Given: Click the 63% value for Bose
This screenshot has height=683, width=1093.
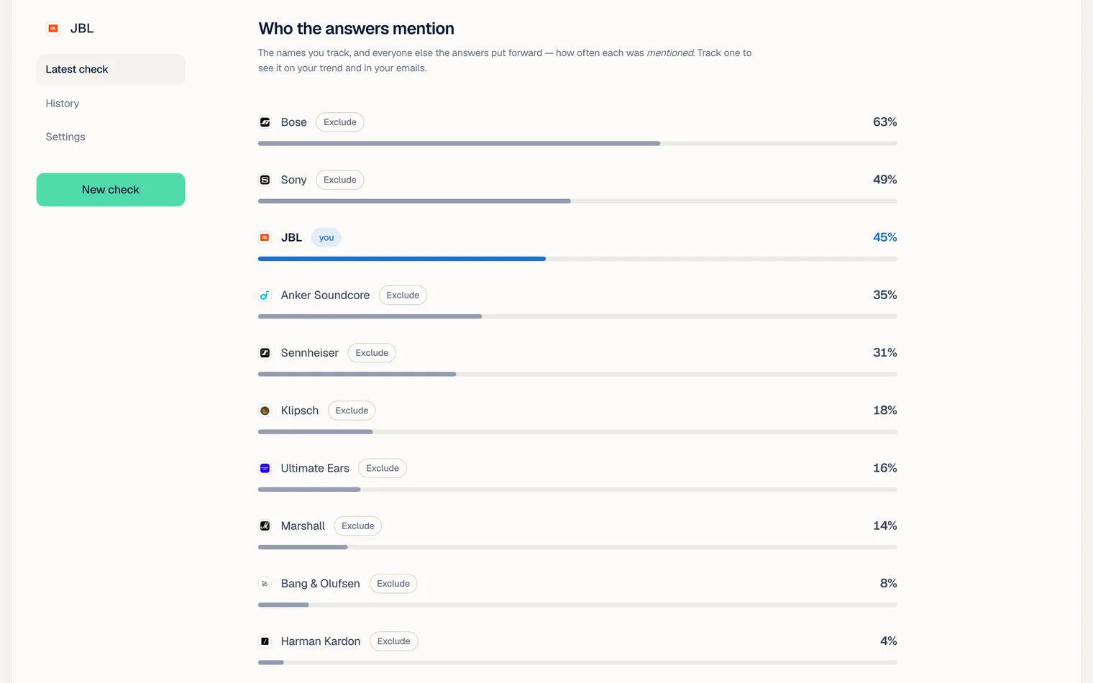Looking at the screenshot, I should click(x=885, y=122).
